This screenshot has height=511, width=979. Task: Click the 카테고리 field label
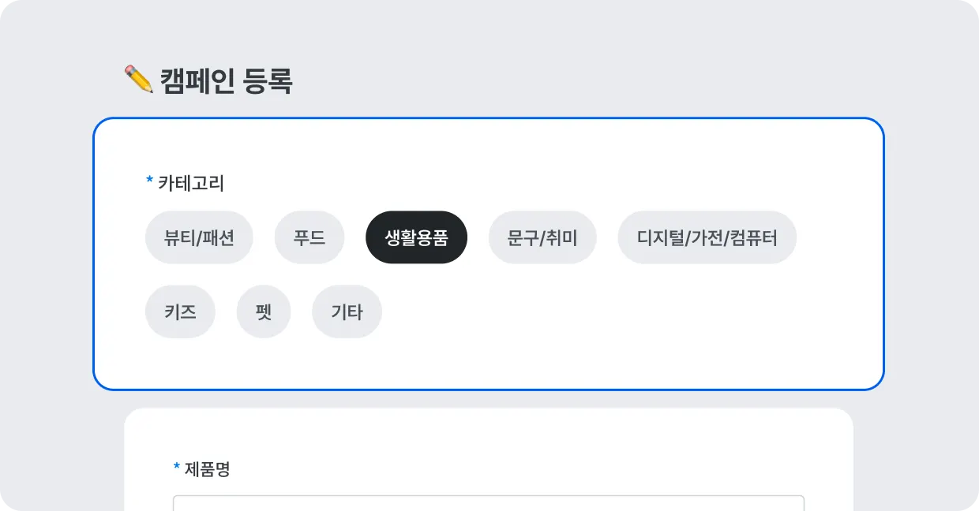click(191, 184)
